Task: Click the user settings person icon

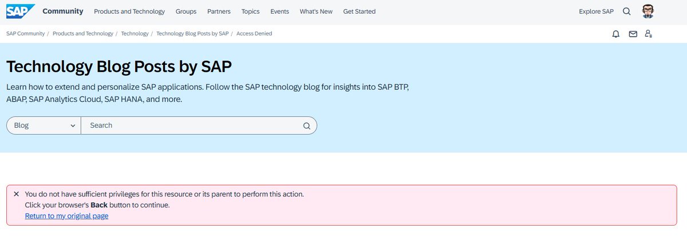Action: (x=649, y=34)
